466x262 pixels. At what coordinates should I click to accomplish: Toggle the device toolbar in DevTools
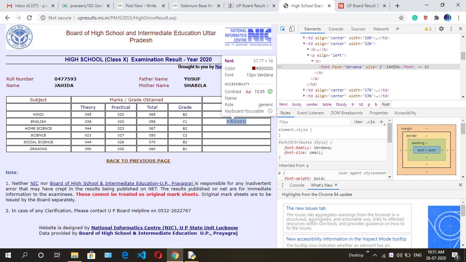[x=292, y=29]
